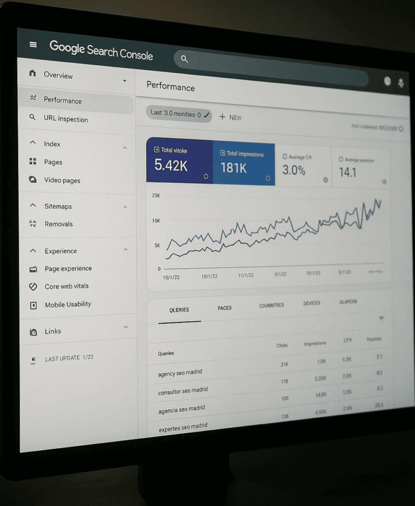Toggle the Total impressions metric card
Image resolution: width=415 pixels, height=506 pixels.
point(244,163)
